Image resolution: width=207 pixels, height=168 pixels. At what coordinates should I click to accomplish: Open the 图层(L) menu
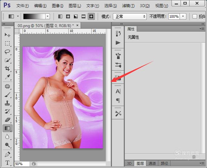[x=75, y=6]
